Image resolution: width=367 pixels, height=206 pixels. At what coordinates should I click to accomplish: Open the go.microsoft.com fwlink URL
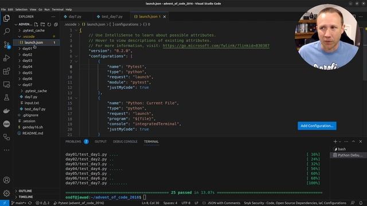(x=216, y=46)
